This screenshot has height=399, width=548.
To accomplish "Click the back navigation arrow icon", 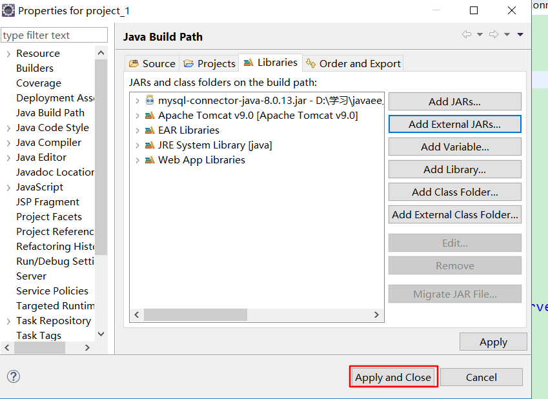I will click(x=468, y=35).
